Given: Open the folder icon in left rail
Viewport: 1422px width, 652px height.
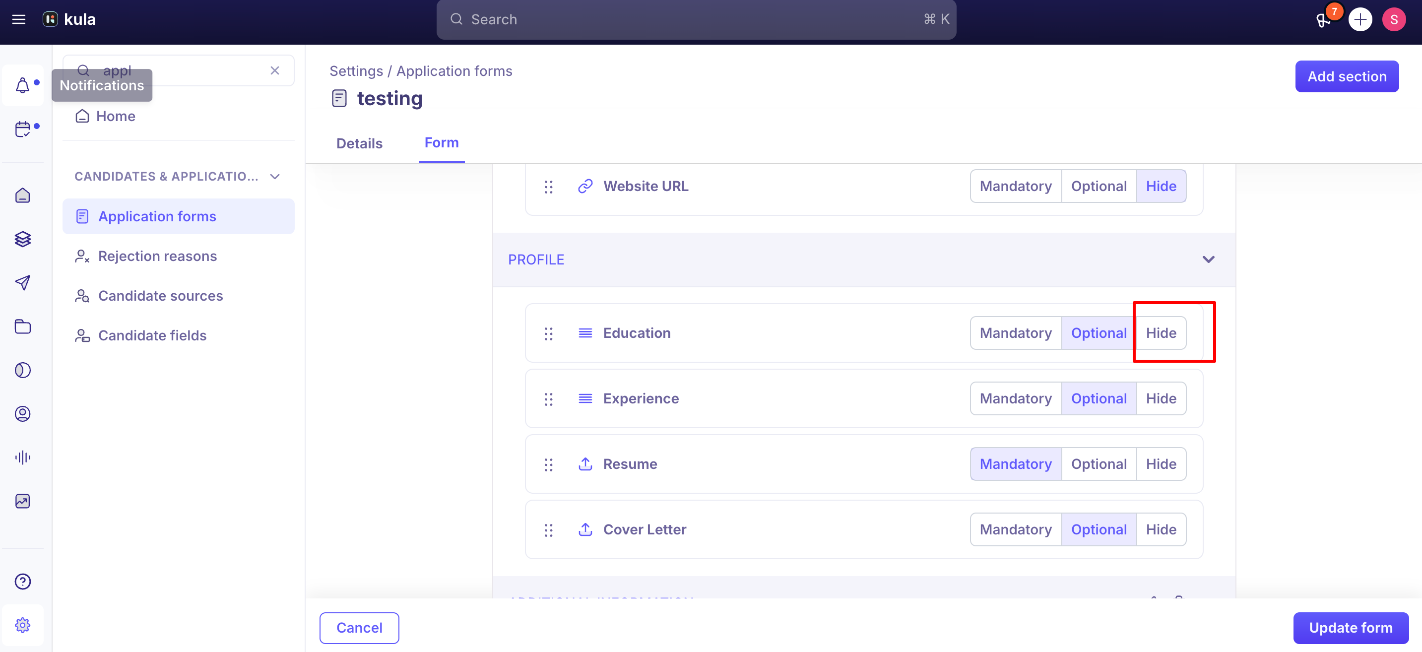Looking at the screenshot, I should pos(23,326).
